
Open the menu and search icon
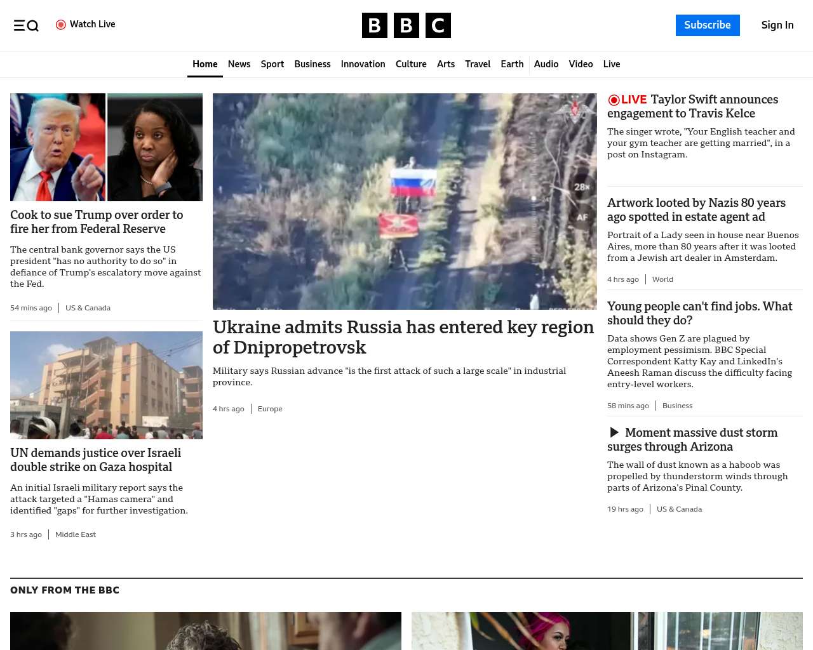pos(26,25)
